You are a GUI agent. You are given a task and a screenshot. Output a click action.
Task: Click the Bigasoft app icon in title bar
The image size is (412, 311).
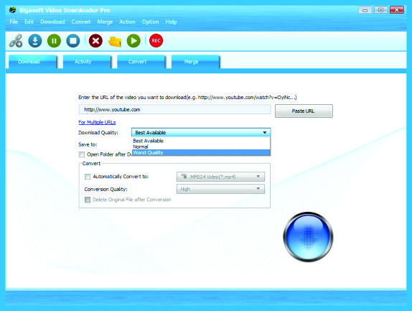click(x=12, y=10)
